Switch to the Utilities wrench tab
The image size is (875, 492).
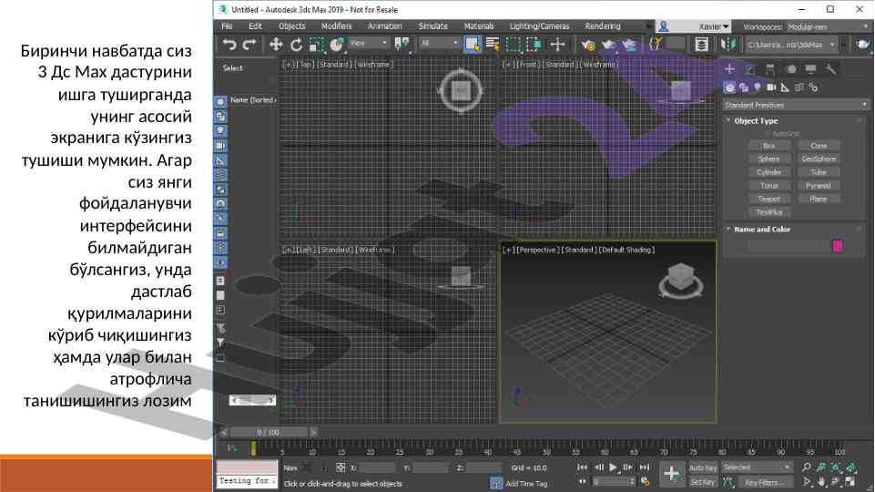click(831, 69)
